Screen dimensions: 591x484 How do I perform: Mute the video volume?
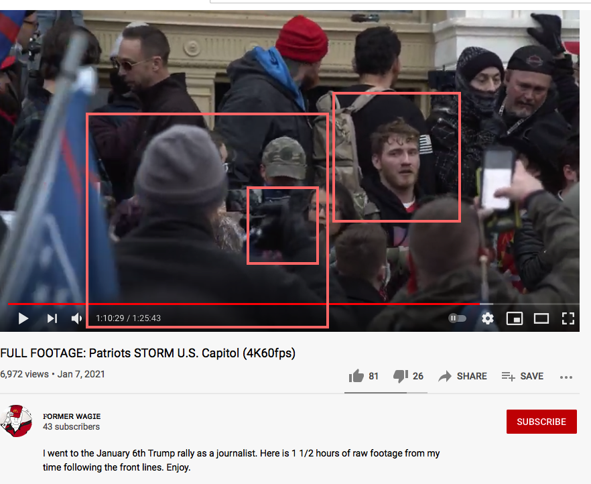click(x=76, y=318)
